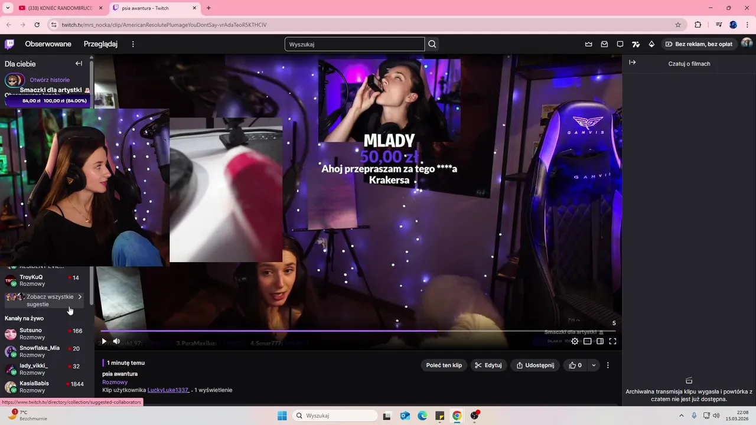Open the 7TV extension icon
756x425 pixels.
636,44
